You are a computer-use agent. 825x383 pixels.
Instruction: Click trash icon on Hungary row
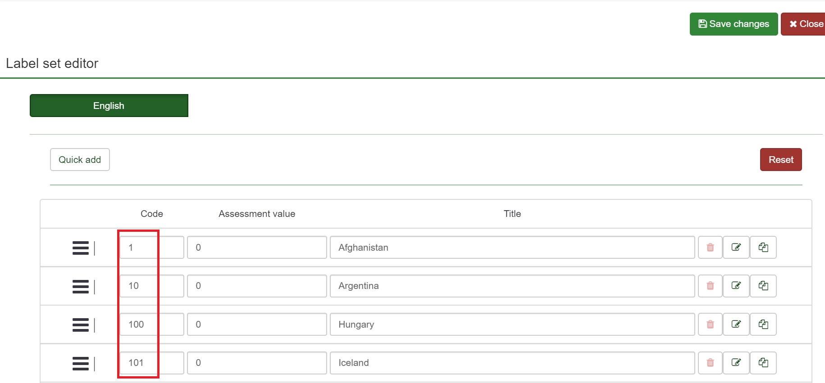(x=710, y=324)
